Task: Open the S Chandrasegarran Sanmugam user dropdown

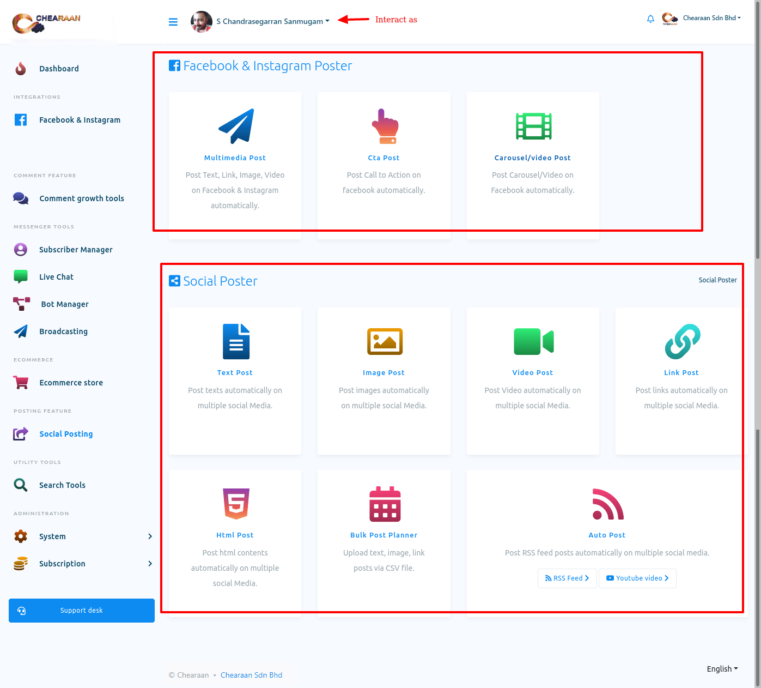Action: coord(272,21)
